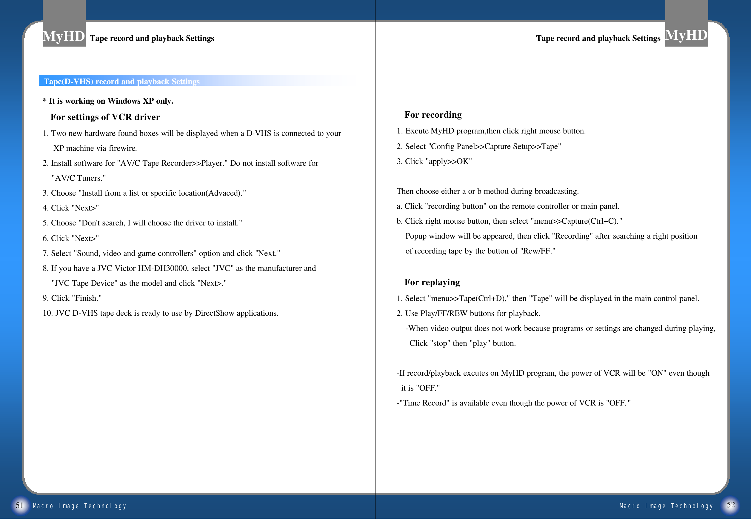Screen dimensions: 751x519
Task: Click the MyHD logo on left page
Action: (64, 36)
